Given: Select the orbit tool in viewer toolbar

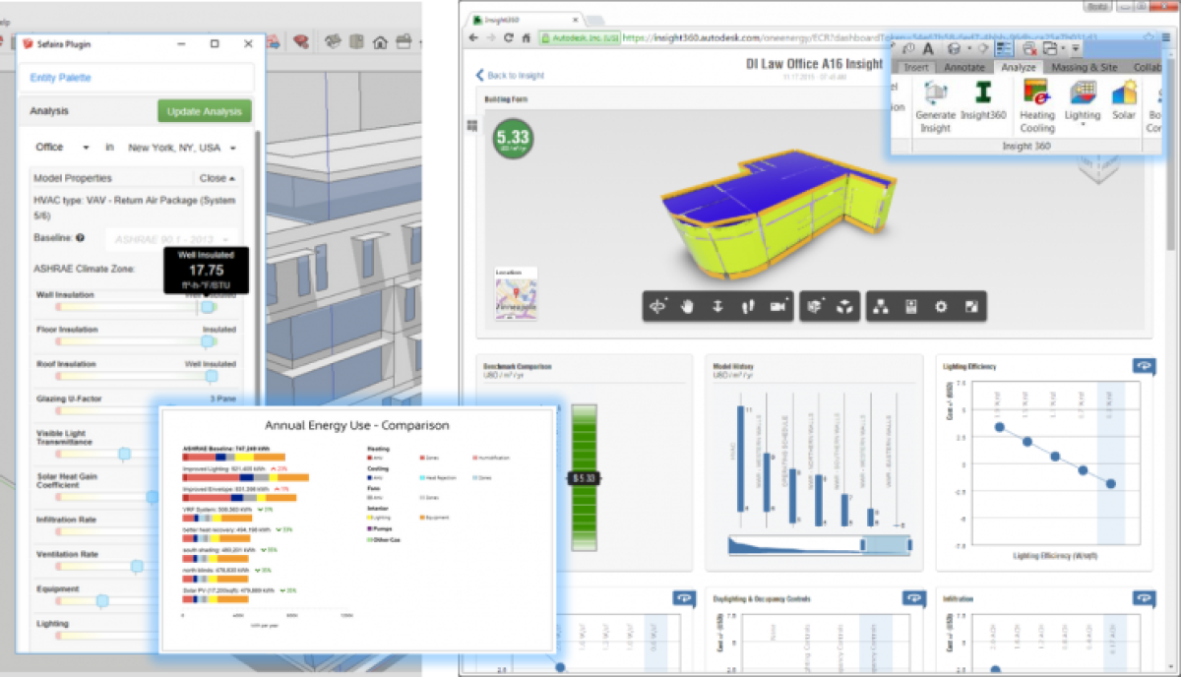Looking at the screenshot, I should [x=658, y=306].
